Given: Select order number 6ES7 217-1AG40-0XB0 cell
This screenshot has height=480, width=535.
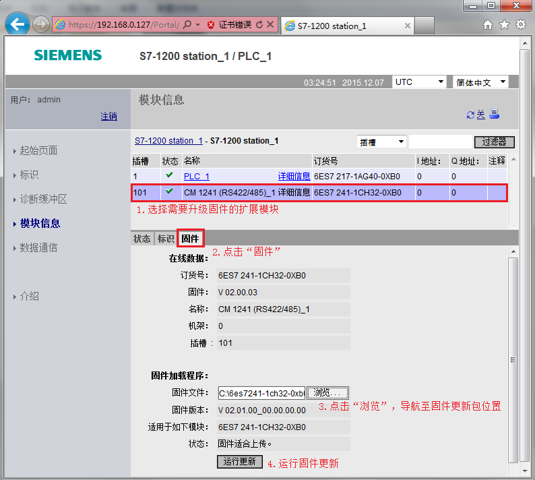Looking at the screenshot, I should tap(357, 177).
